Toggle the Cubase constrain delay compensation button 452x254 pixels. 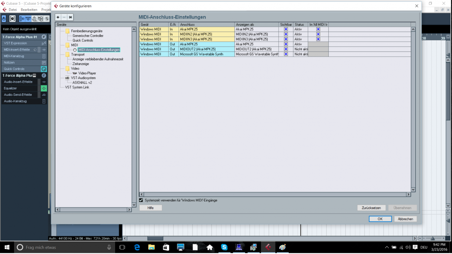pyautogui.click(x=13, y=19)
